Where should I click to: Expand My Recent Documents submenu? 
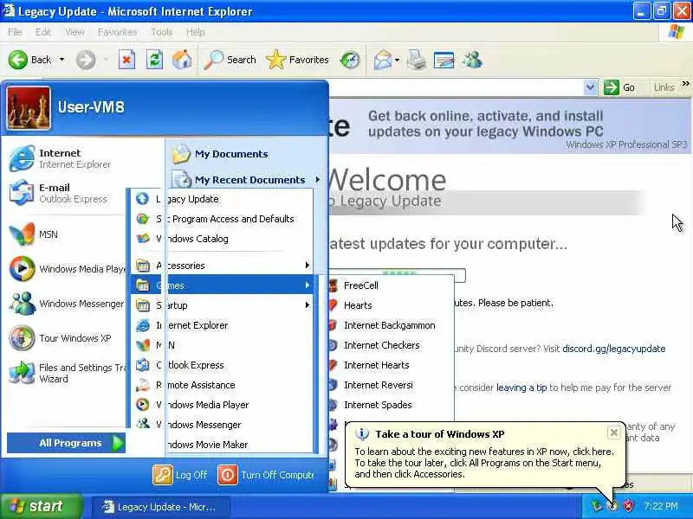[245, 180]
